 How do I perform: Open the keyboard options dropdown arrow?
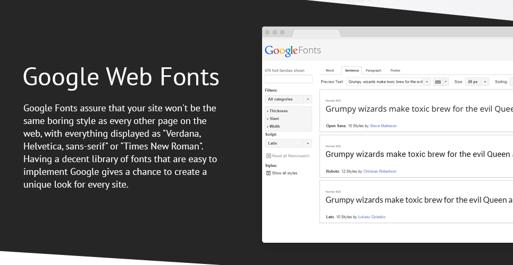tap(445, 82)
